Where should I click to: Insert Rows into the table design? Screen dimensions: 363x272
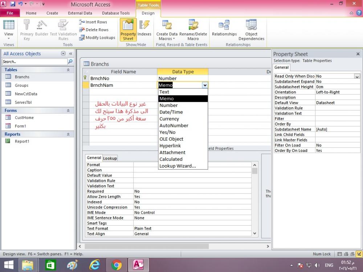tap(93, 22)
